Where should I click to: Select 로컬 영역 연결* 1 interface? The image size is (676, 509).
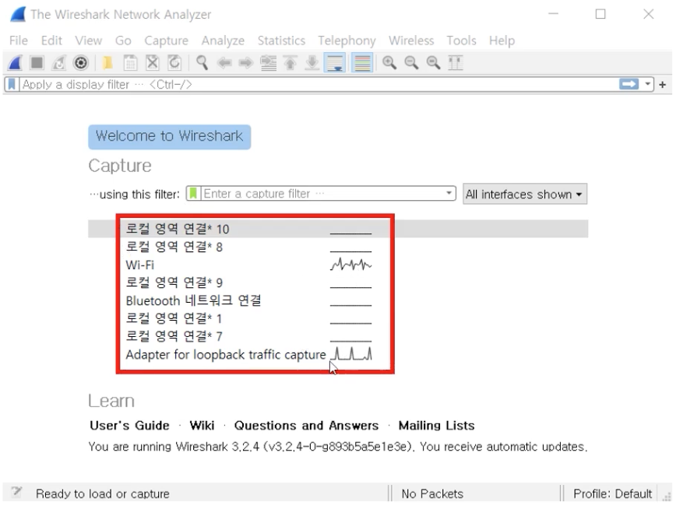coord(338,318)
